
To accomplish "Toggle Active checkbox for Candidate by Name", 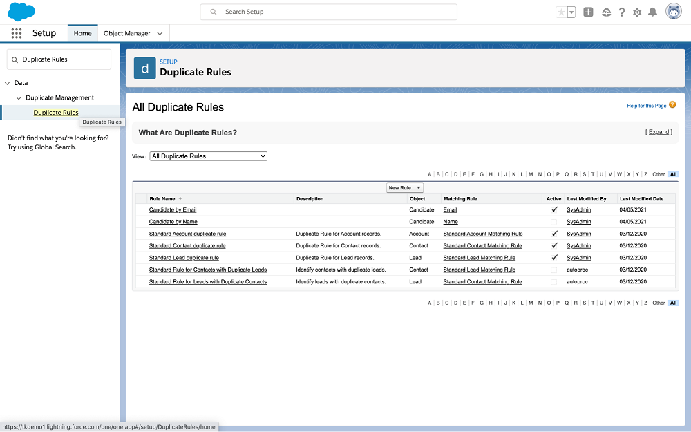I will pos(554,222).
